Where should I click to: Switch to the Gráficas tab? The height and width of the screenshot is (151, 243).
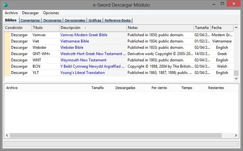95,21
